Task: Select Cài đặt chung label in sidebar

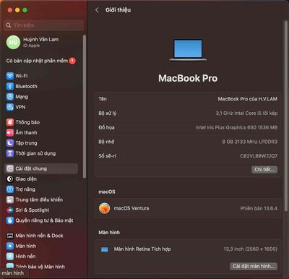Action: coord(31,168)
